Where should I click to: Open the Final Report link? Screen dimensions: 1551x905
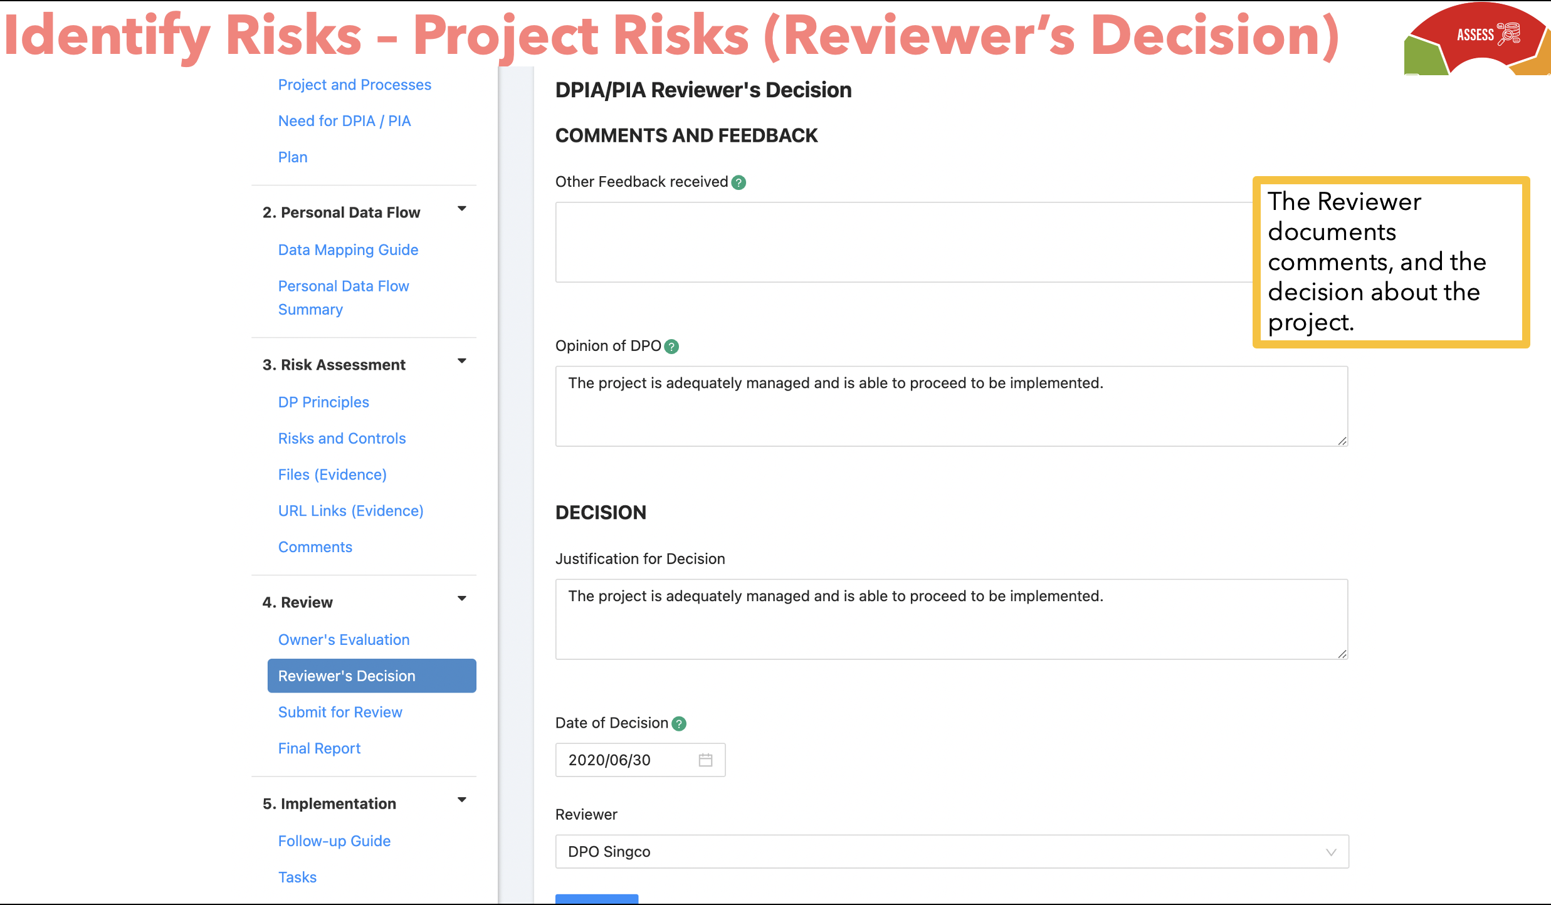319,748
